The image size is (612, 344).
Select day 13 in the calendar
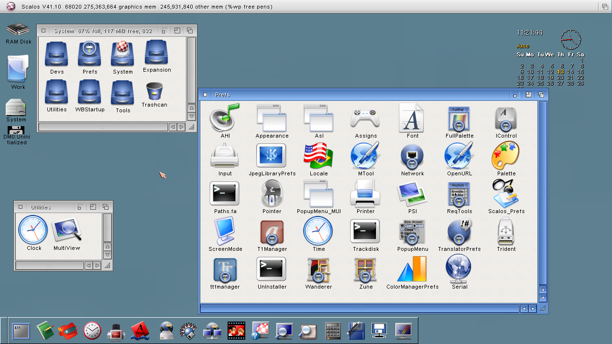(560, 72)
